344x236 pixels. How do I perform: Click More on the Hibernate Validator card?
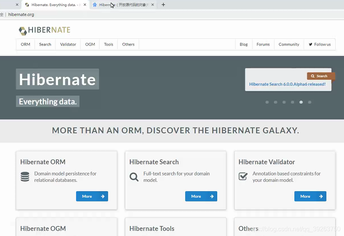[x=310, y=196]
